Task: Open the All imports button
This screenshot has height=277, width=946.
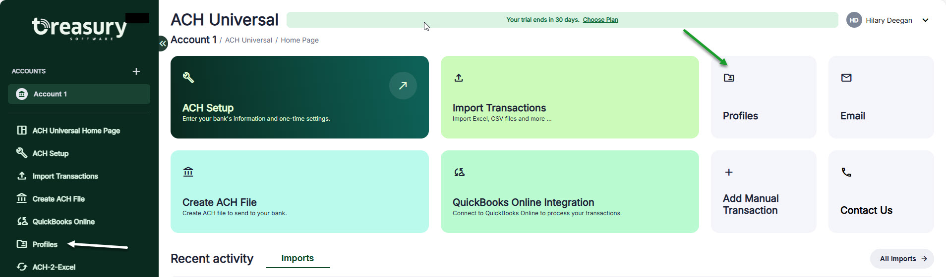Action: click(x=902, y=259)
